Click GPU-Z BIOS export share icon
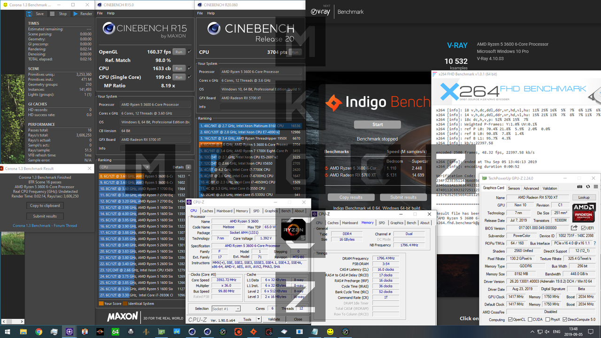This screenshot has width=601, height=338. 574,228
